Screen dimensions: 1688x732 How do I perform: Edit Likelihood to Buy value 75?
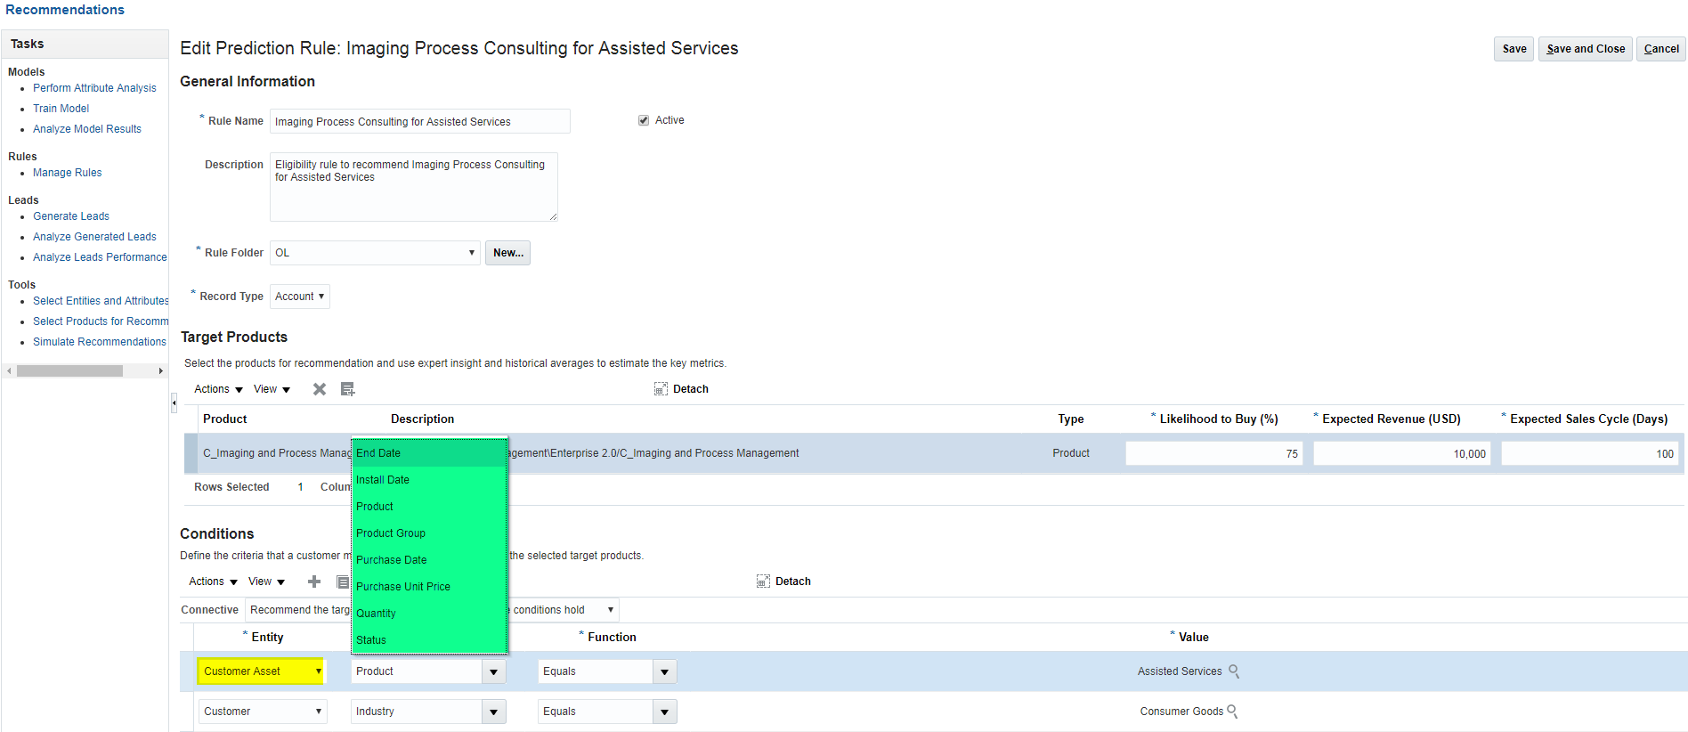click(x=1214, y=453)
